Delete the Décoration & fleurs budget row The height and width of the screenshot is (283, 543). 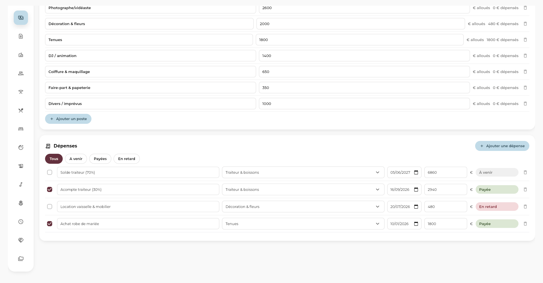coord(525,24)
